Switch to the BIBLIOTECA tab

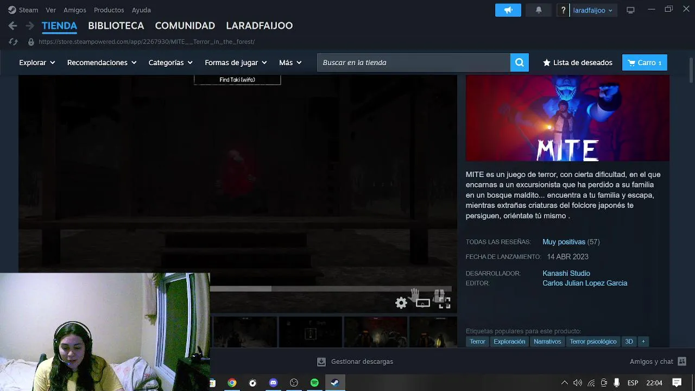coord(116,26)
